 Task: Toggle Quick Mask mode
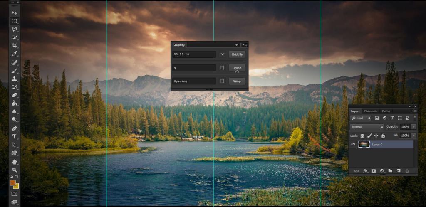tap(15, 194)
